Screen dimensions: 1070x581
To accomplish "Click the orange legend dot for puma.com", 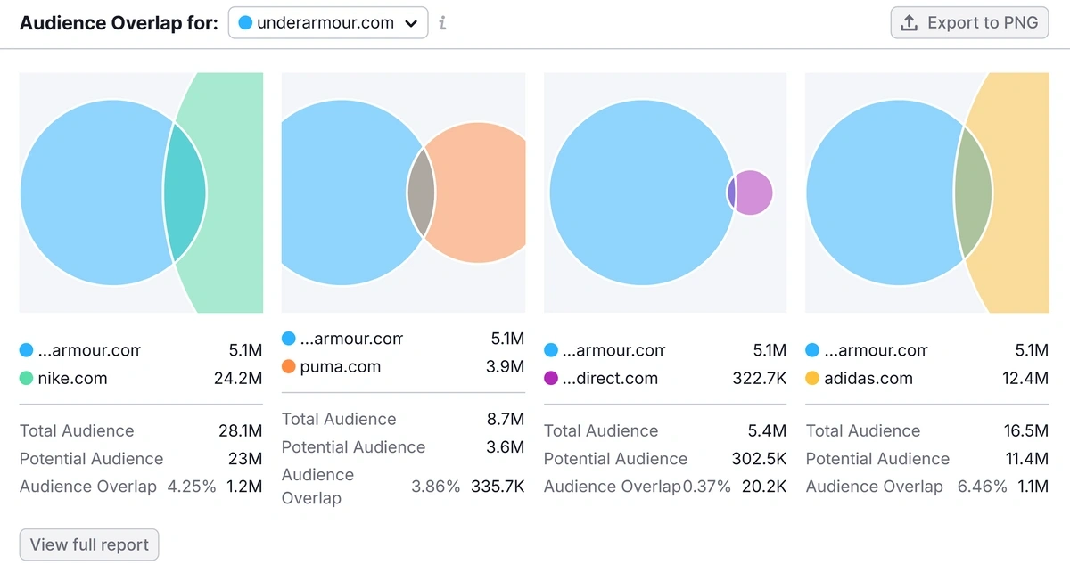I will click(286, 366).
